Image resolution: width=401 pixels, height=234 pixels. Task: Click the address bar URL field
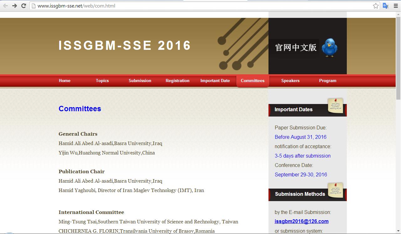[200, 6]
